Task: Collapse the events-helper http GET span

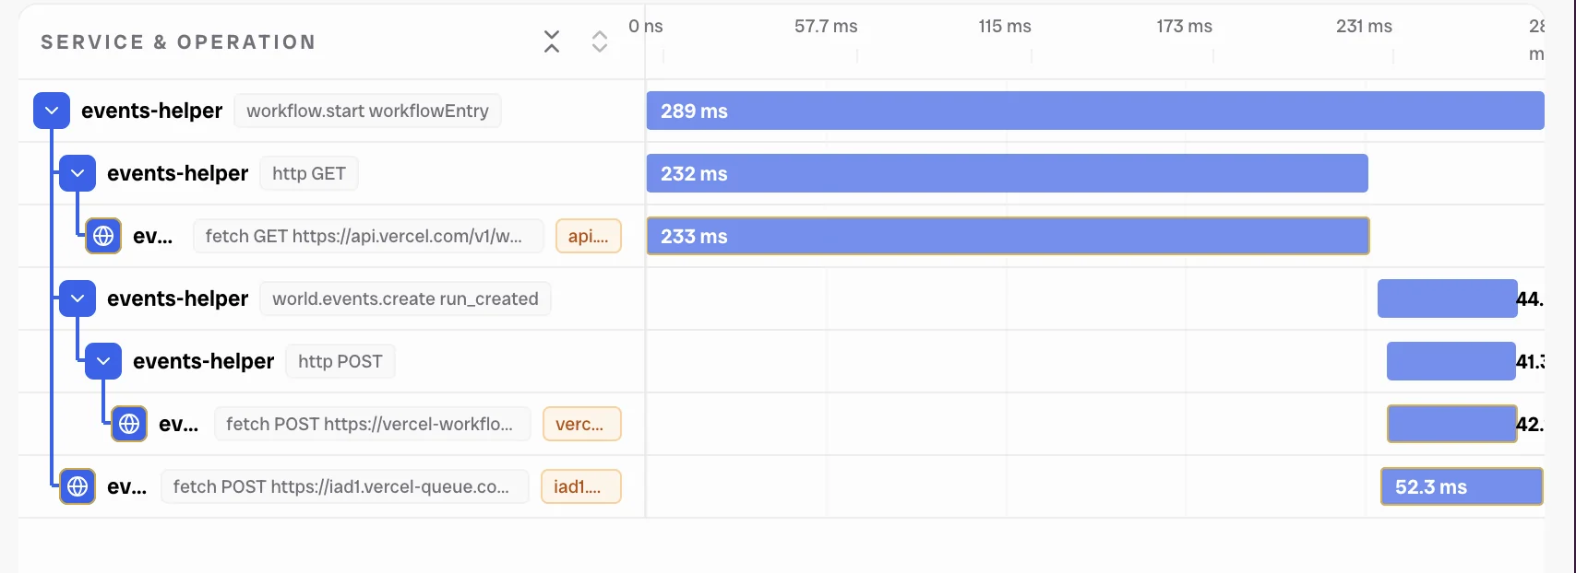Action: click(x=78, y=173)
